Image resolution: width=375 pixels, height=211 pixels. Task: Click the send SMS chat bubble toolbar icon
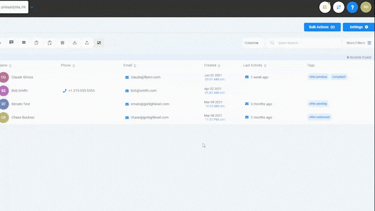[x=11, y=43]
